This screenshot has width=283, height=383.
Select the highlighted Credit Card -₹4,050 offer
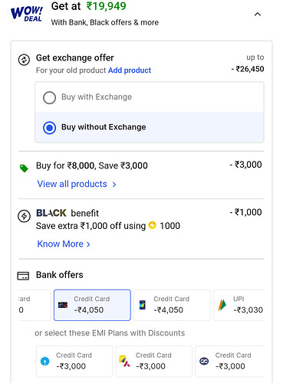coord(92,305)
